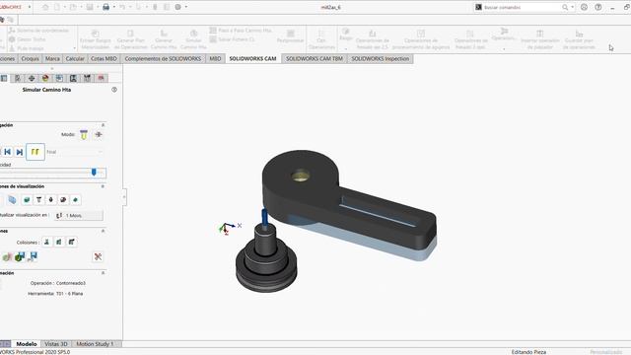Select the SOLIDWORKS CAM tab

point(252,59)
